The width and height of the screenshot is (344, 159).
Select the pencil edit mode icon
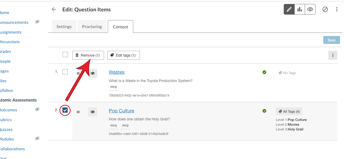tap(289, 9)
